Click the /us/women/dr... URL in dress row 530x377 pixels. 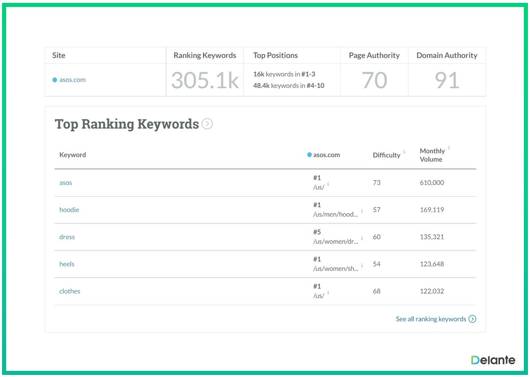point(336,241)
